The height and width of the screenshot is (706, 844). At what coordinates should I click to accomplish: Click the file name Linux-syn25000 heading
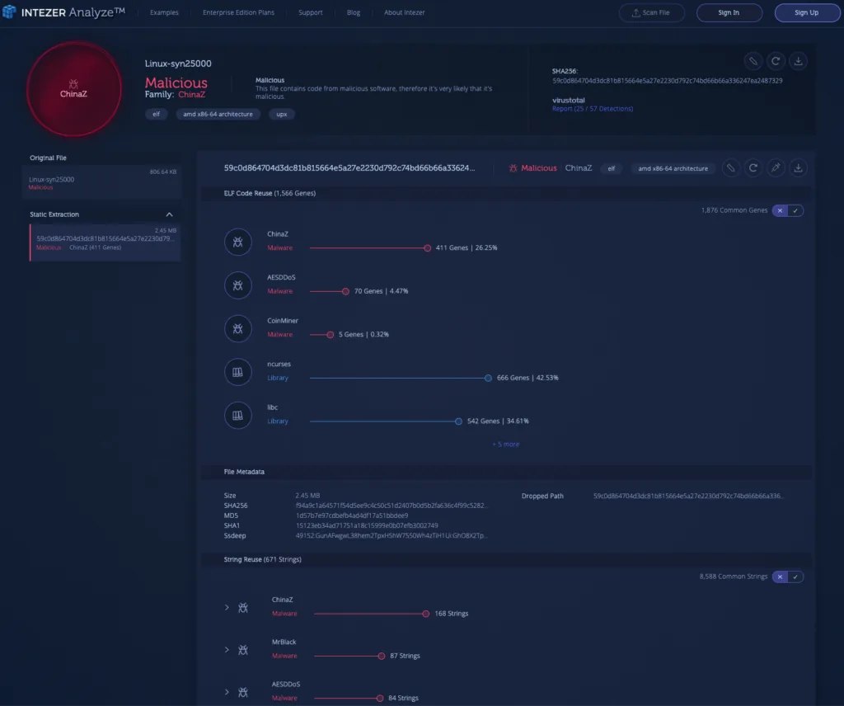pos(178,64)
